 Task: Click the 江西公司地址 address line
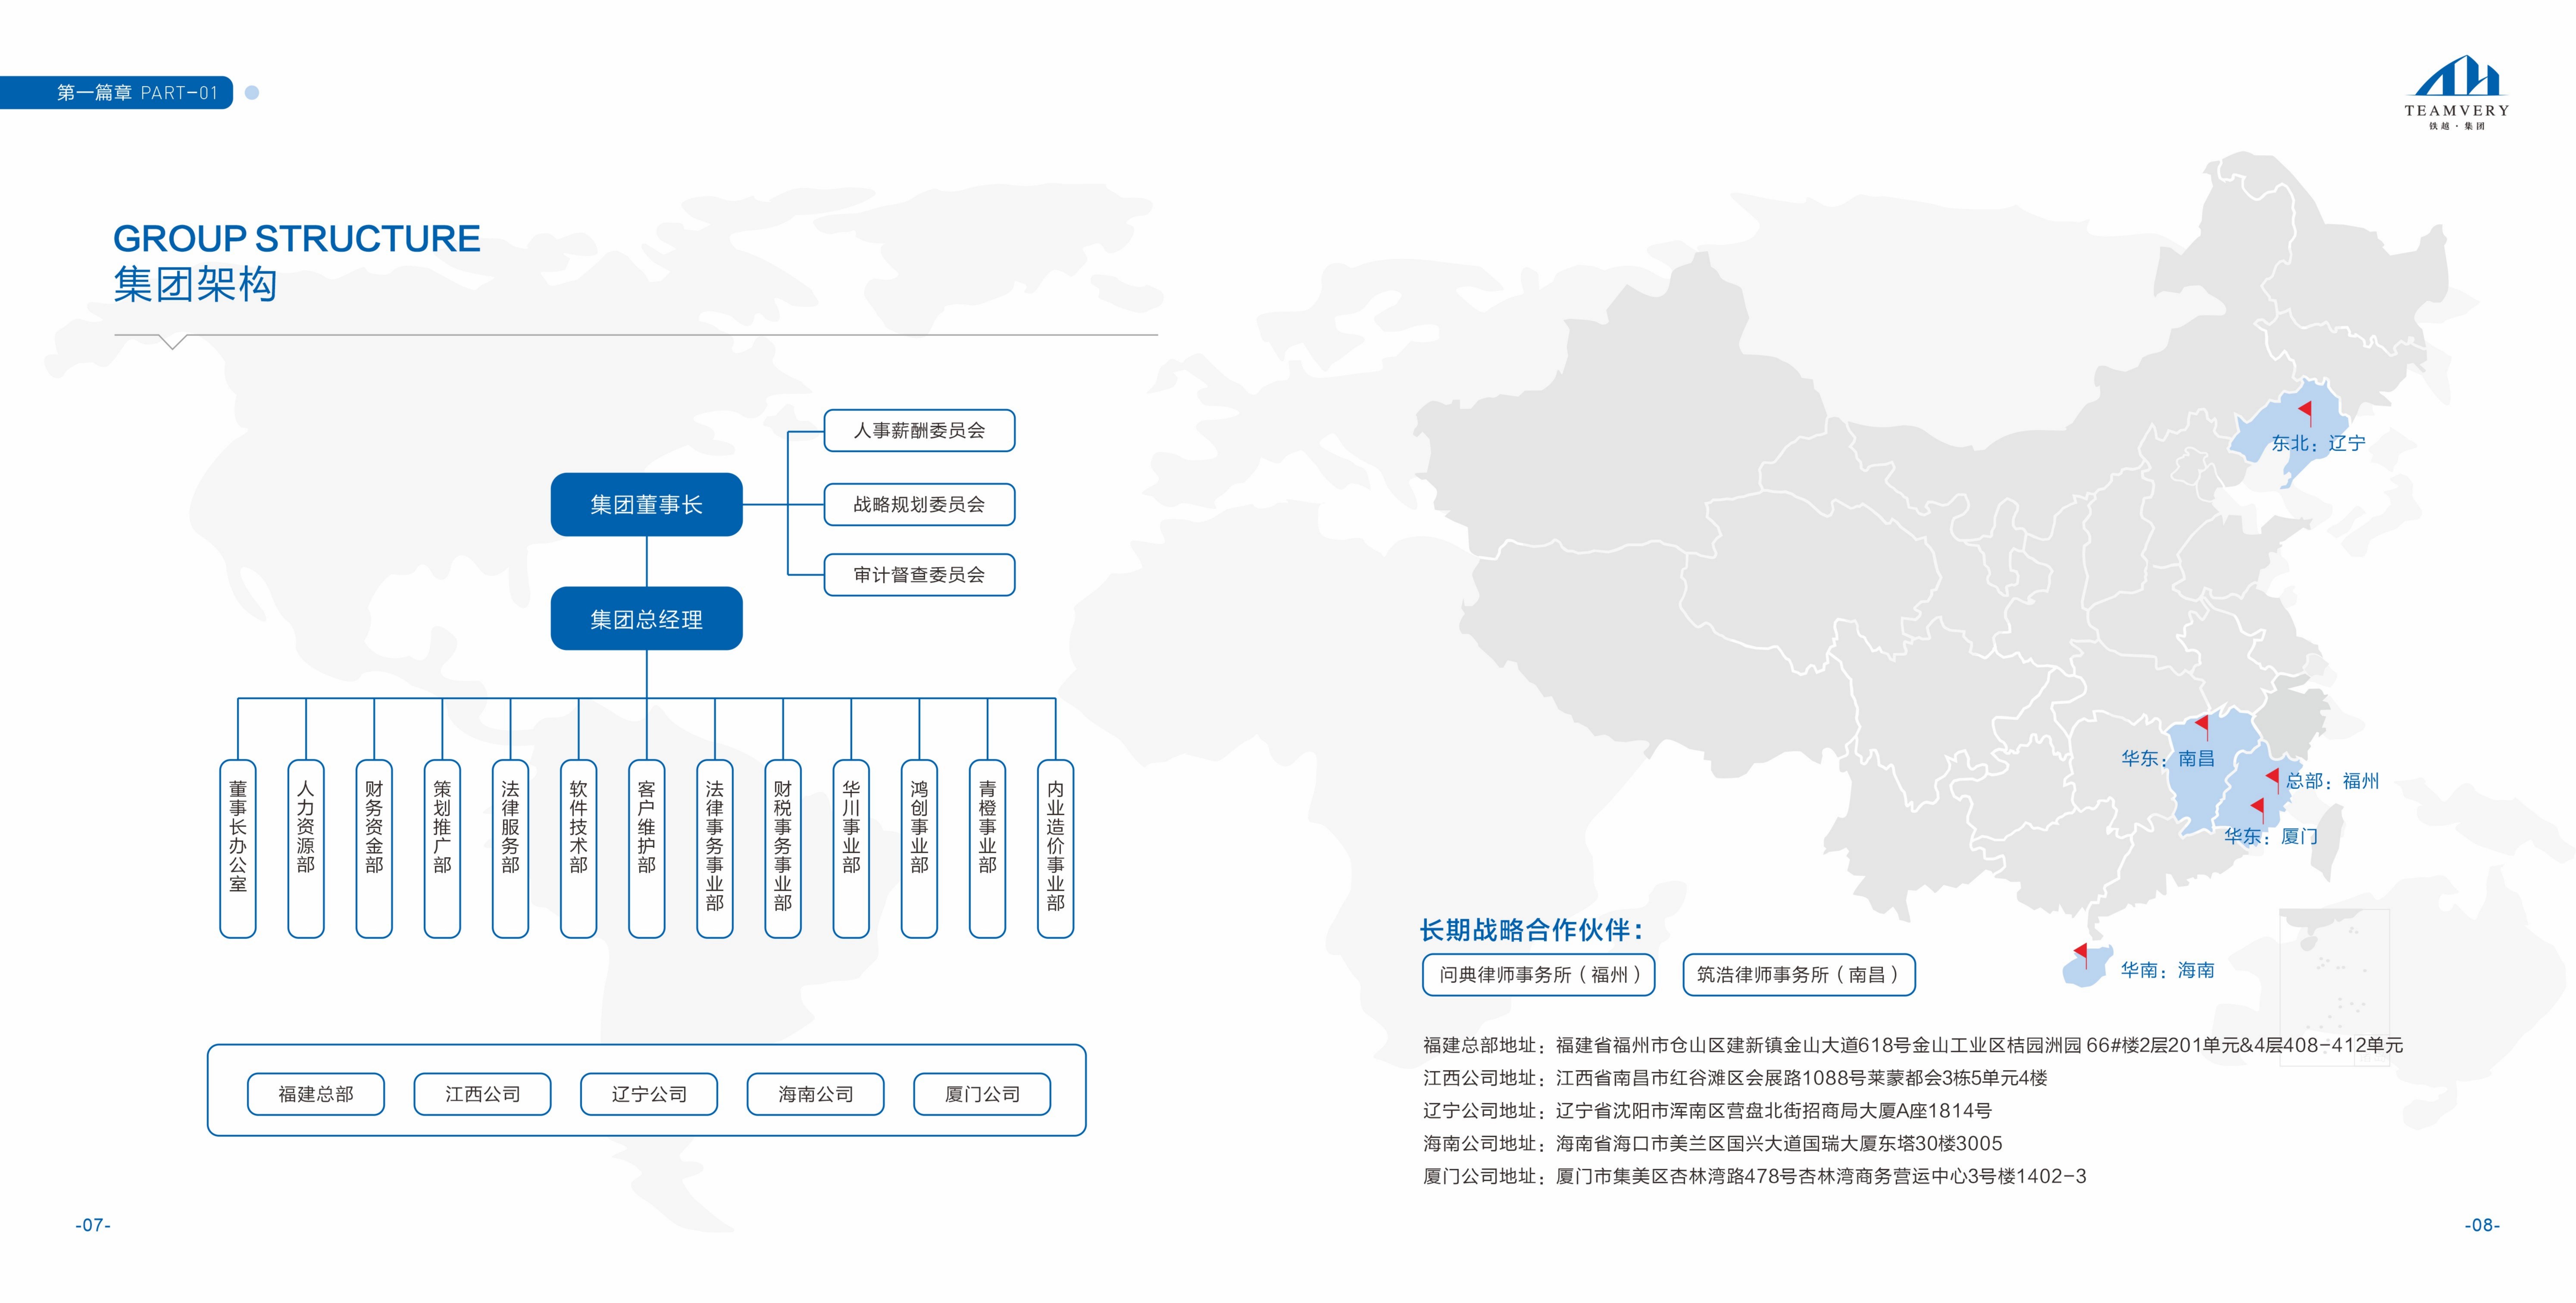click(x=1735, y=1078)
